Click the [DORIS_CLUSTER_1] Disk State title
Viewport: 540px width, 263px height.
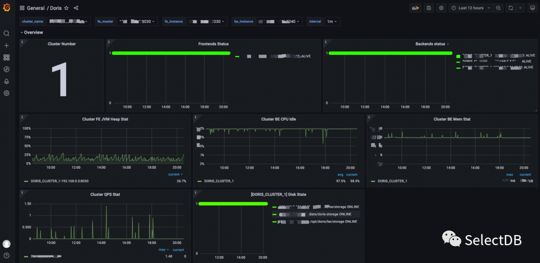click(278, 195)
